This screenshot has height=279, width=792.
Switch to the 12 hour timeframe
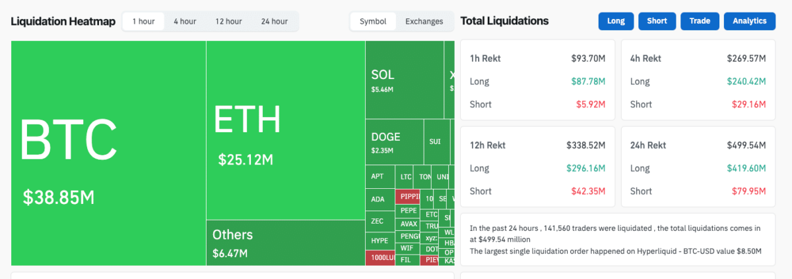pyautogui.click(x=228, y=21)
